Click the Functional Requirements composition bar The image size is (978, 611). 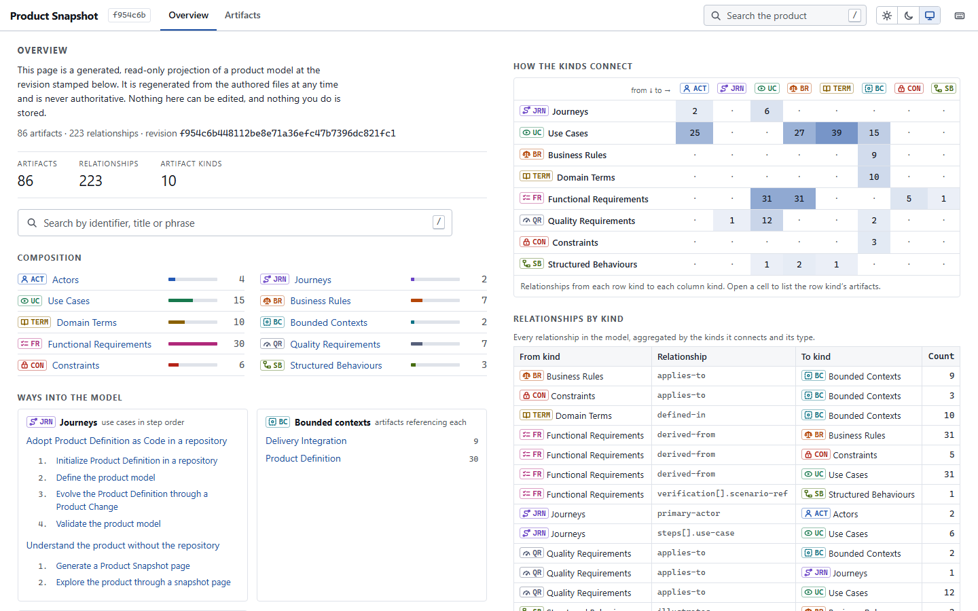(193, 344)
